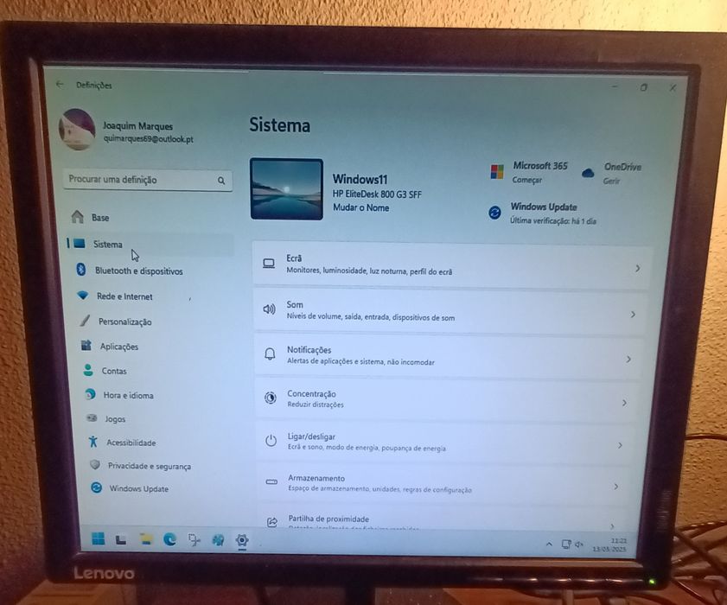Click the Base house icon
The width and height of the screenshot is (727, 605).
tap(78, 216)
